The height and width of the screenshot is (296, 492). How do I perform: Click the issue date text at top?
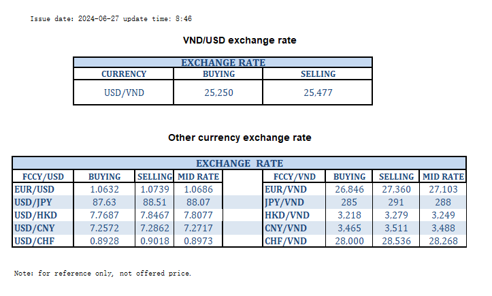click(x=111, y=18)
